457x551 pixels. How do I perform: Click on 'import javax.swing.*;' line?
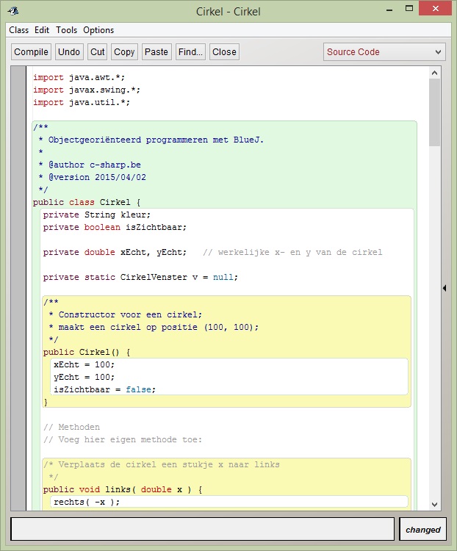click(x=87, y=90)
